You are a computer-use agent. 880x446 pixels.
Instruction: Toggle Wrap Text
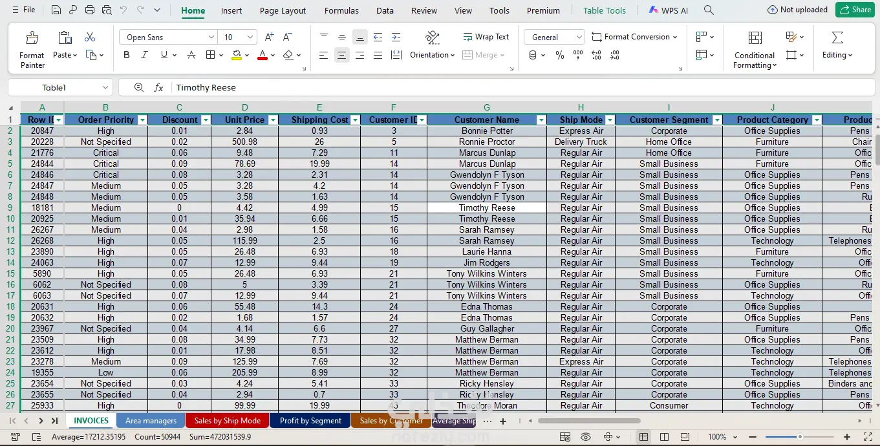point(486,37)
